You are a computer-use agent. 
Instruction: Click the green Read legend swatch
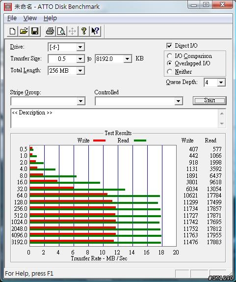[140, 141]
